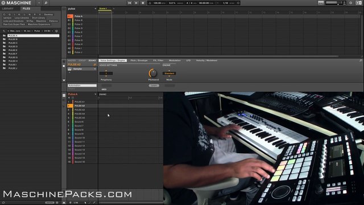This screenshot has width=364, height=205.
Task: Select the PULSE J folder
Action: (x=13, y=68)
